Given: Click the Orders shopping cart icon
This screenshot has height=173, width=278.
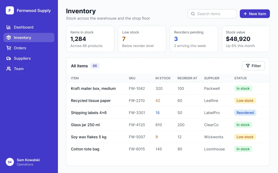Looking at the screenshot, I should [8, 48].
